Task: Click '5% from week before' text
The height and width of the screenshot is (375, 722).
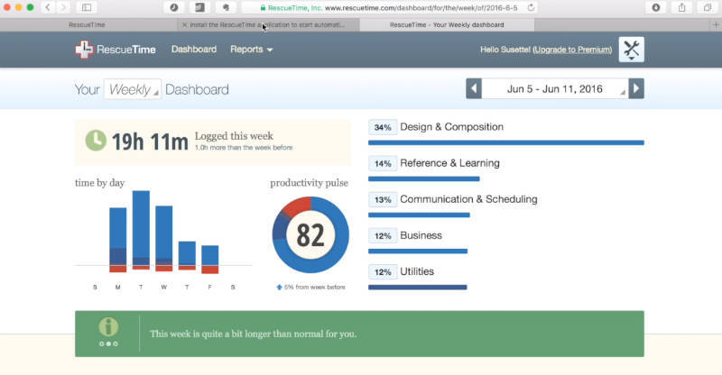Action: point(314,288)
